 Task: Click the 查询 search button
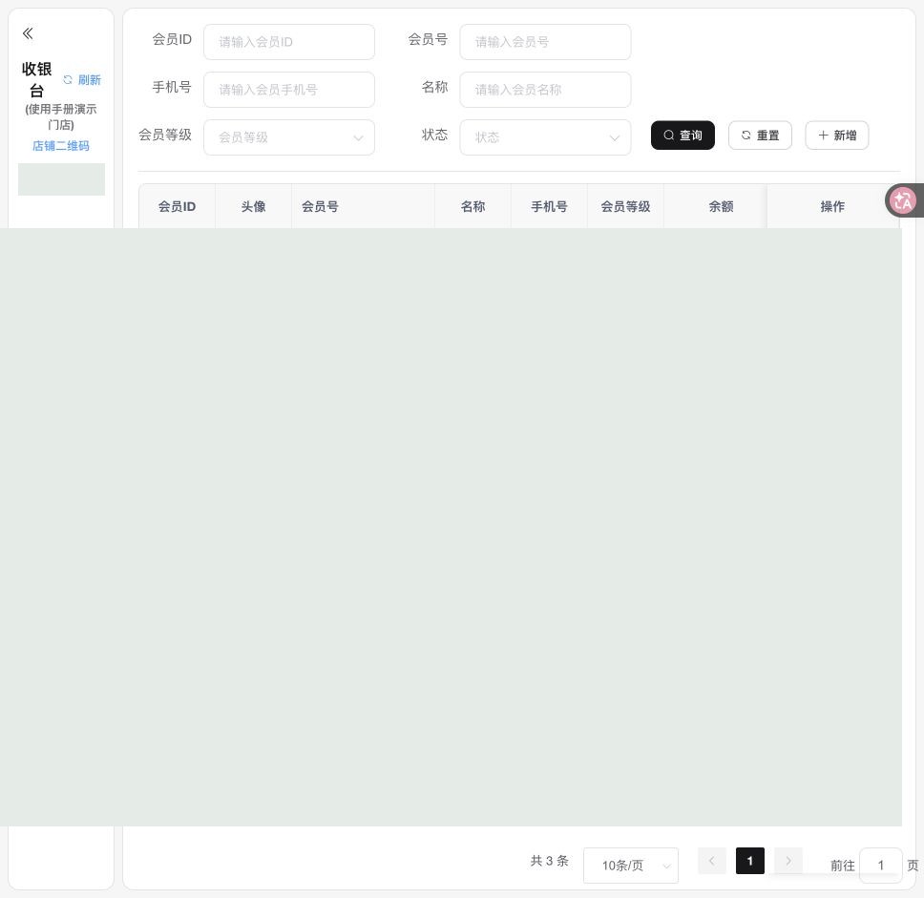682,136
